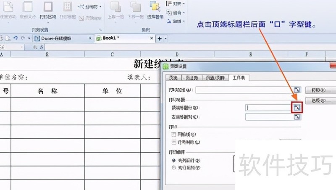Image resolution: width=336 pixels, height=190 pixels.
Task: Select column B header
Action: (x=47, y=54)
